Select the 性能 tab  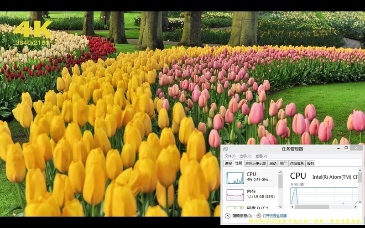point(239,163)
